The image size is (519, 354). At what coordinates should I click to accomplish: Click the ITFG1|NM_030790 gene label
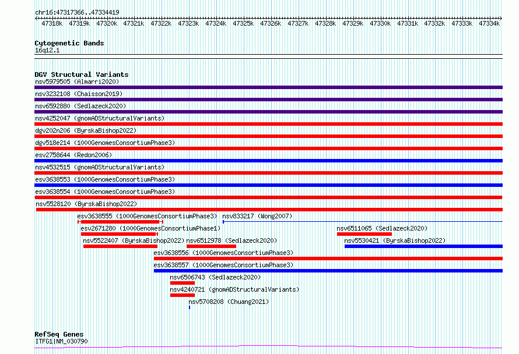tap(62, 341)
